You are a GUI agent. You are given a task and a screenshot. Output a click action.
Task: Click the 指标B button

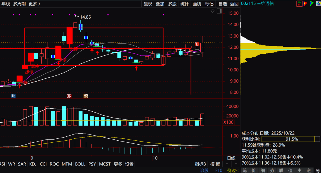pyautogui.click(x=200, y=164)
